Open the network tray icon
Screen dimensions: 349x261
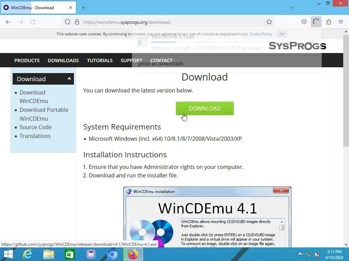pyautogui.click(x=309, y=254)
